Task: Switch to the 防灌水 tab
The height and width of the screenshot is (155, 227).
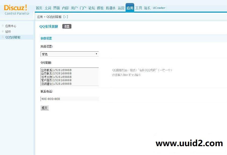Action: click(110, 8)
